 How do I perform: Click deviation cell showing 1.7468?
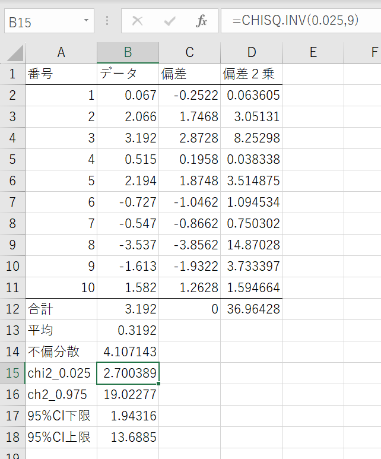[190, 117]
